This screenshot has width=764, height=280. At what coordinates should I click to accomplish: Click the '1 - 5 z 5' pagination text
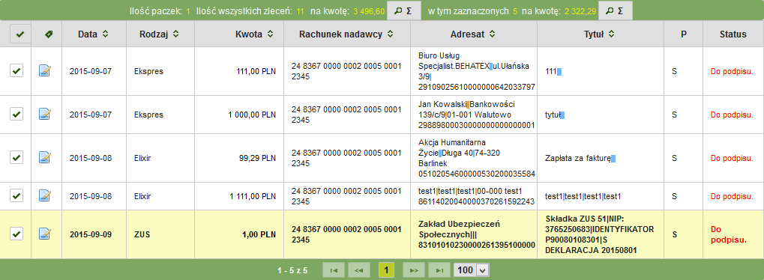pyautogui.click(x=292, y=270)
